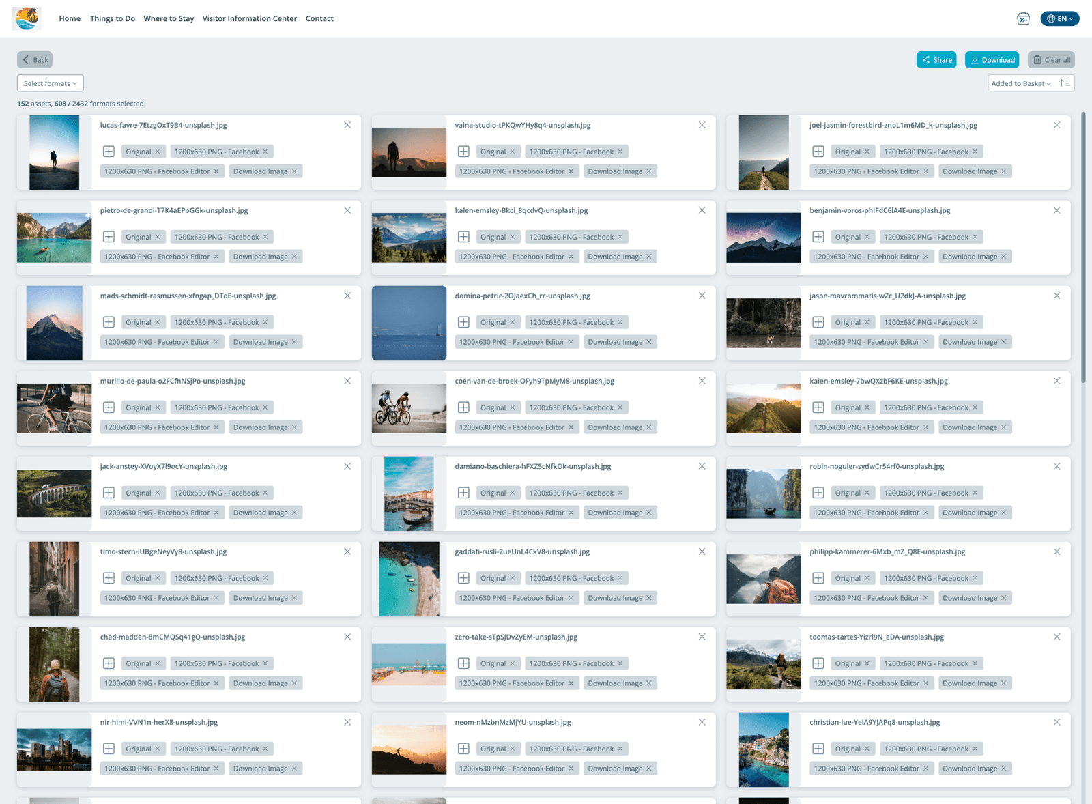Open the basket icon in header

click(1023, 18)
